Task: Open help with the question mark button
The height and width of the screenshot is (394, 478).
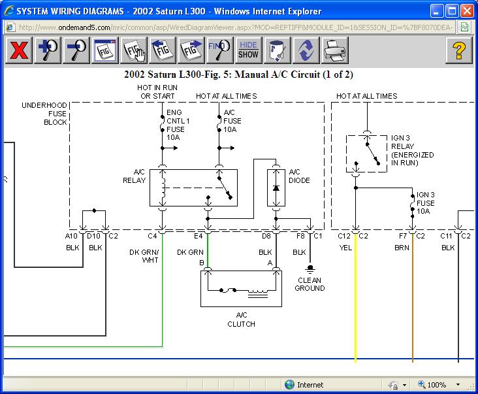Action: click(459, 50)
